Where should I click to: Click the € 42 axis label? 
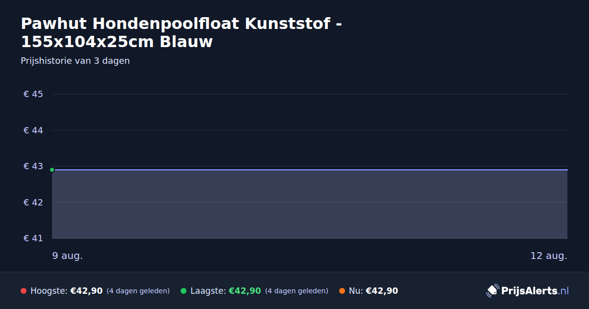(x=33, y=203)
